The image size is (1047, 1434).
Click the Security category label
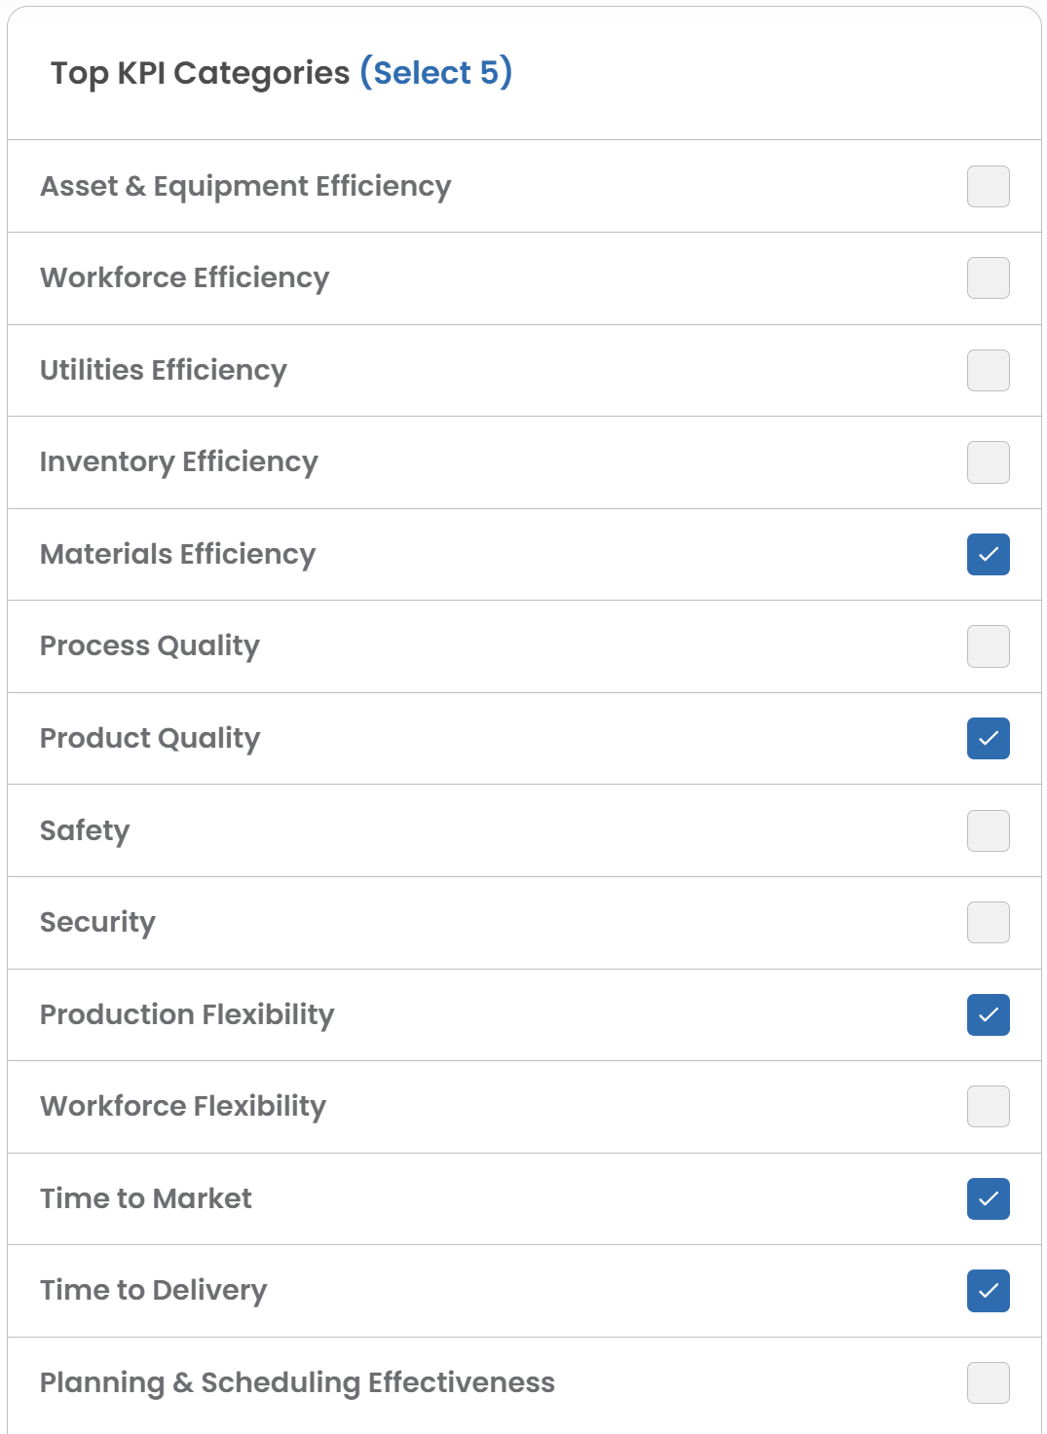click(97, 922)
